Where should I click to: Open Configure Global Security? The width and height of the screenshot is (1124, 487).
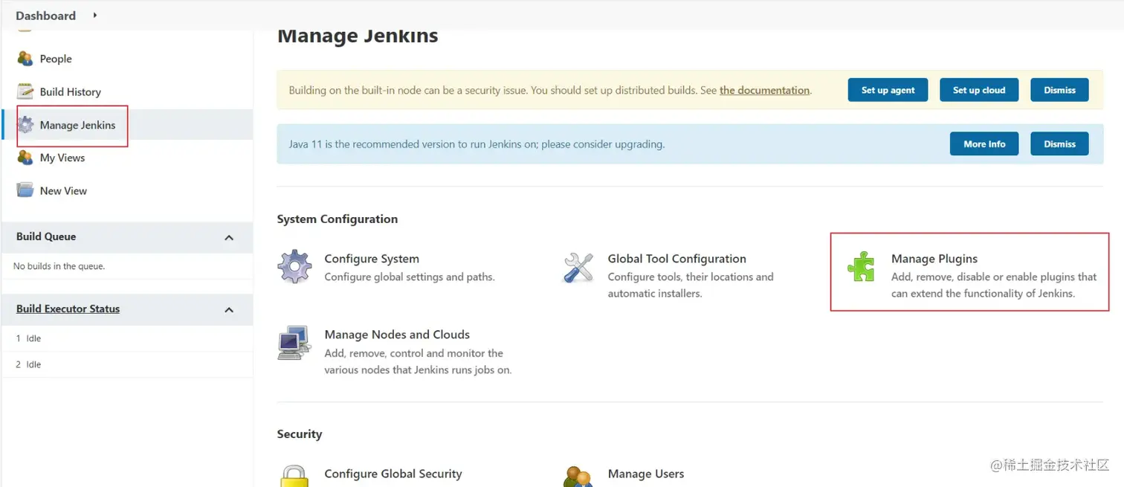tap(393, 474)
